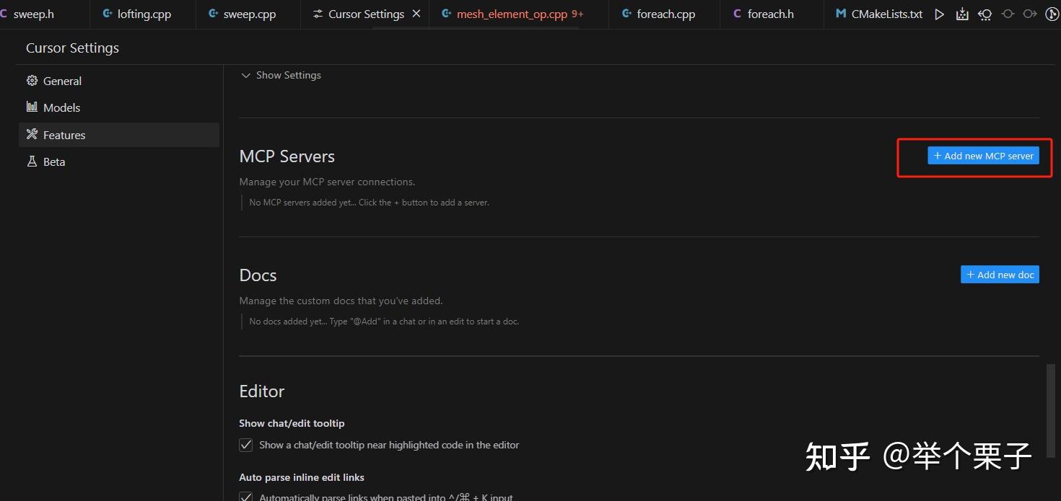Image resolution: width=1061 pixels, height=501 pixels.
Task: Open Models section via its bar-chart icon
Action: click(32, 107)
